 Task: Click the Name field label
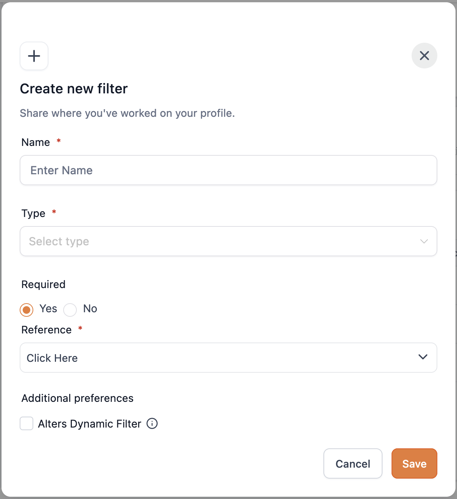click(x=36, y=142)
